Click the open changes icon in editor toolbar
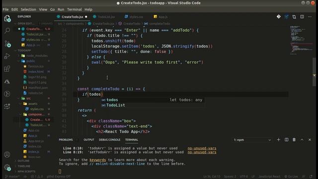Viewport: 318px width, 179px height. 286,16
